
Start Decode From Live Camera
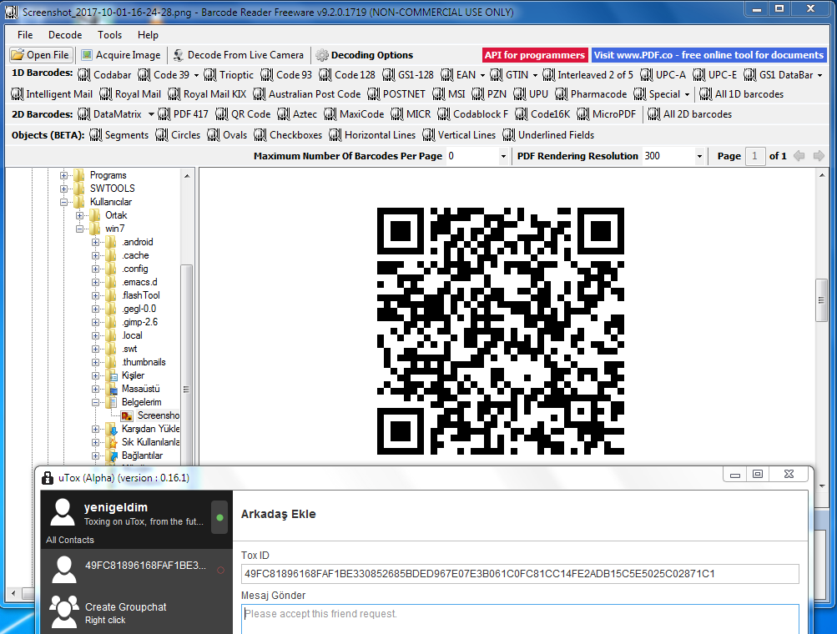click(239, 55)
